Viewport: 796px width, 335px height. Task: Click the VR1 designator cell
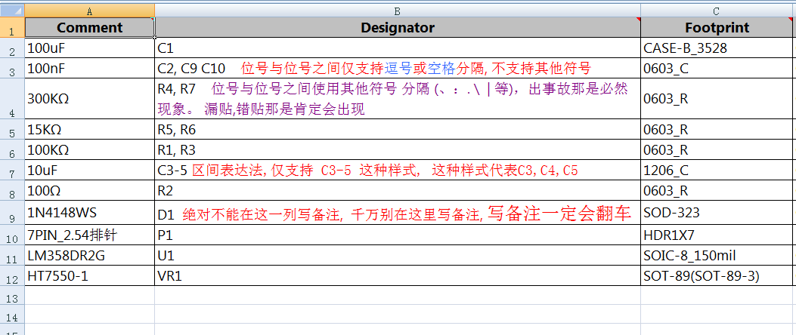tap(397, 276)
